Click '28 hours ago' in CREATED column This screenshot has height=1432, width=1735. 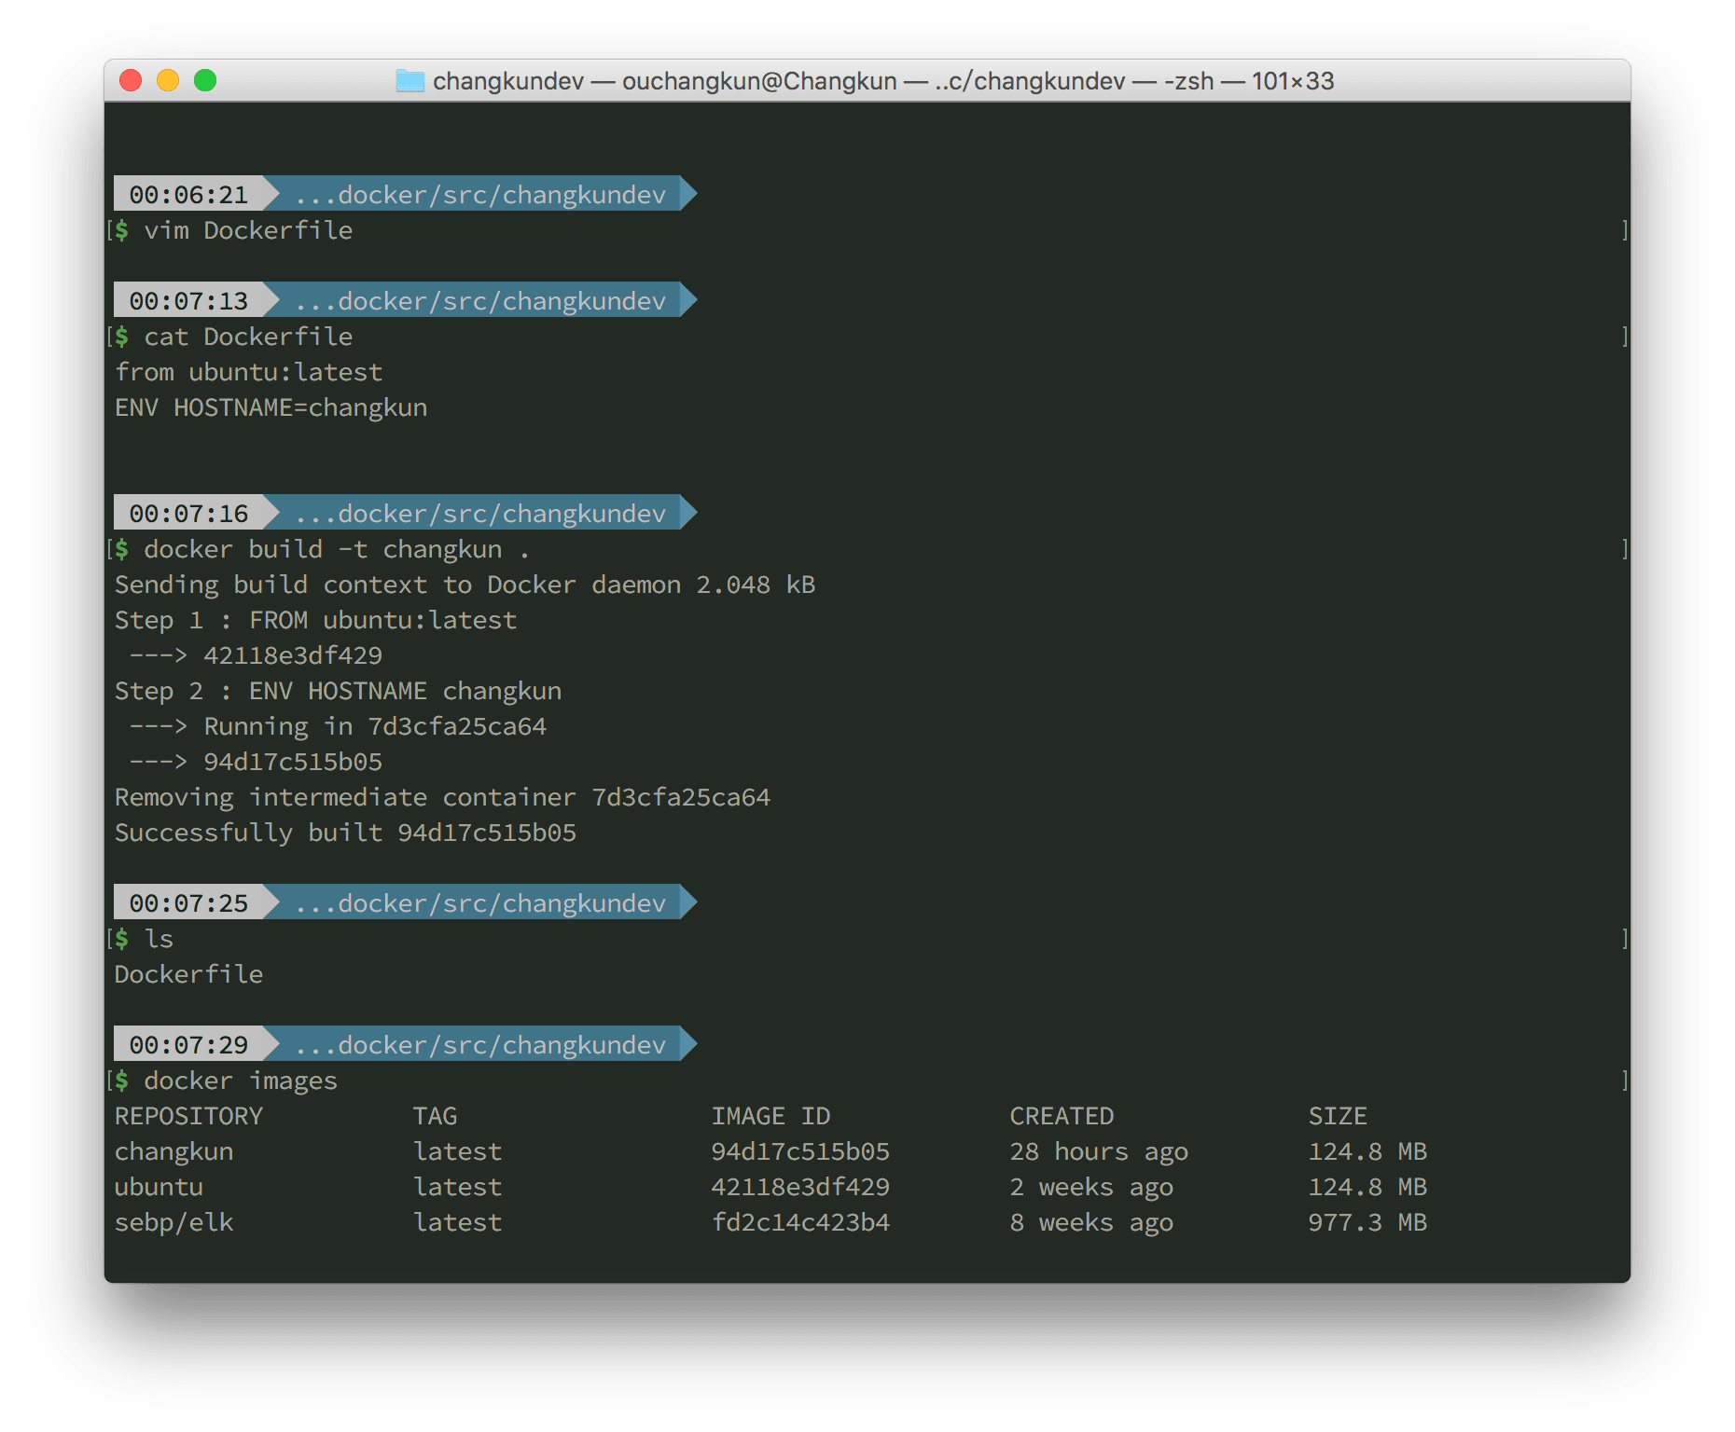click(x=1099, y=1151)
